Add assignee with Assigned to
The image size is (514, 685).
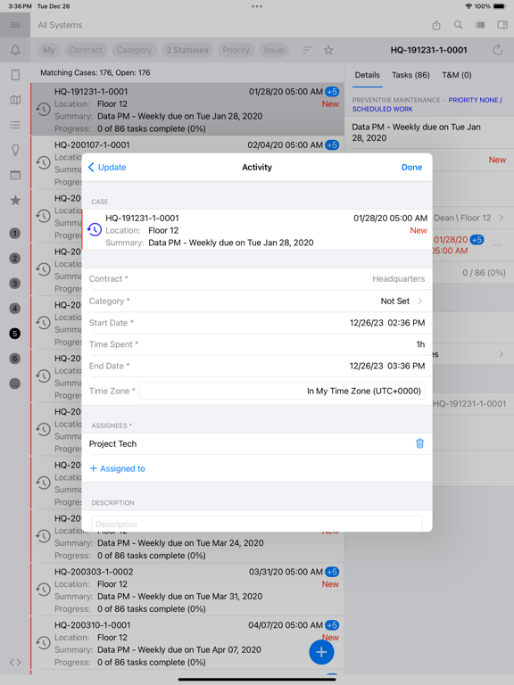pyautogui.click(x=117, y=469)
